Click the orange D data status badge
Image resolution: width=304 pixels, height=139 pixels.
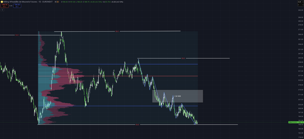point(57,2)
